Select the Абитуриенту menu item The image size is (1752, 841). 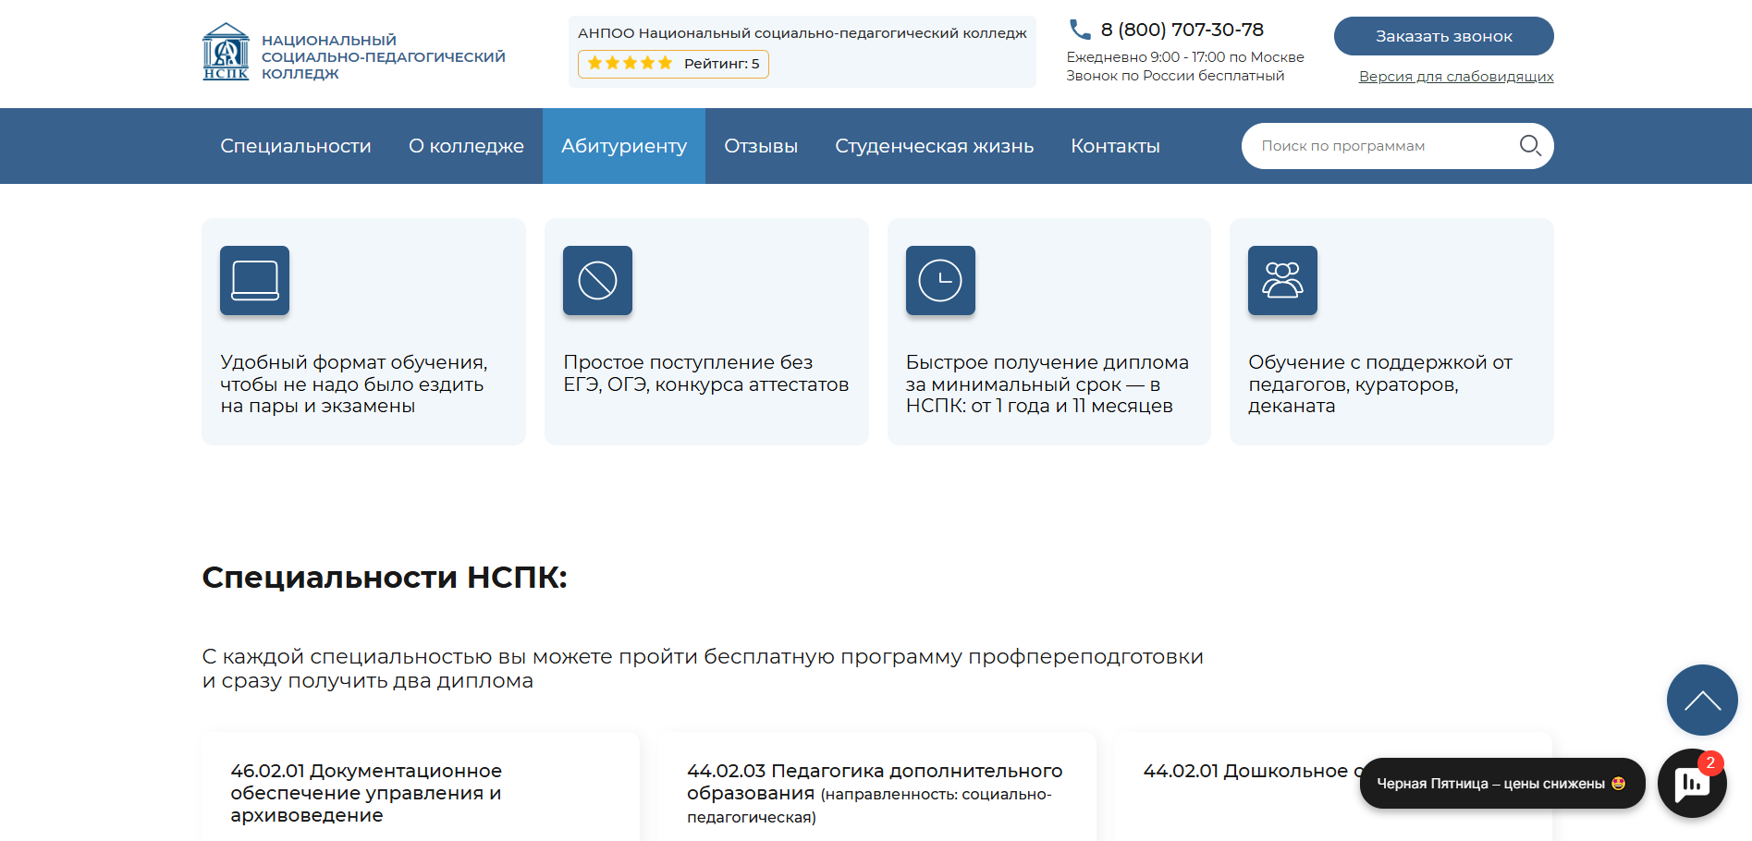tap(624, 146)
